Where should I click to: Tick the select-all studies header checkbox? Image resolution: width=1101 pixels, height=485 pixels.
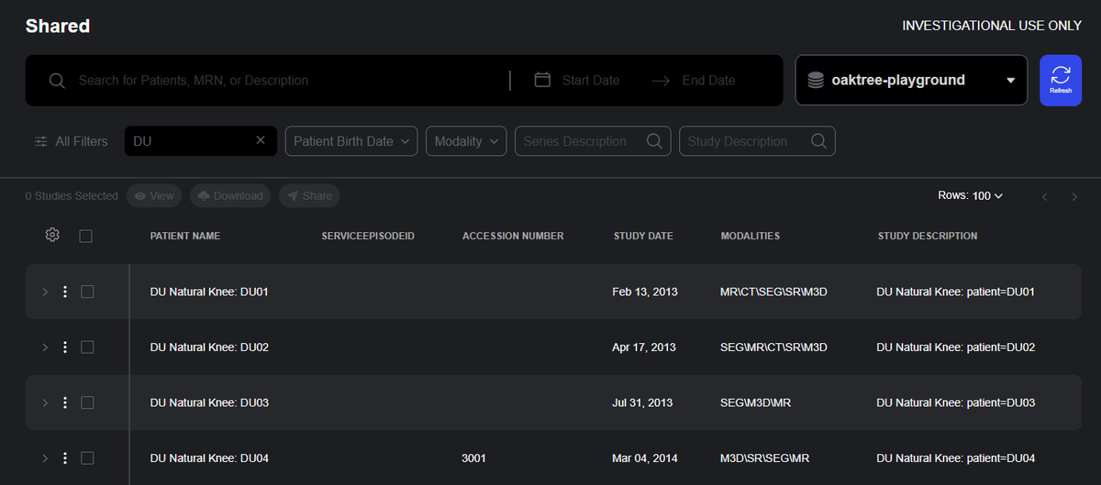[86, 237]
